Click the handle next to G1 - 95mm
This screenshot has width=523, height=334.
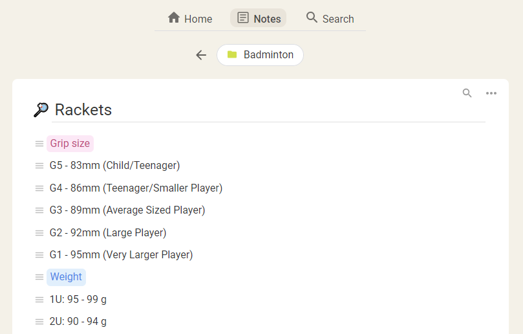click(x=39, y=255)
